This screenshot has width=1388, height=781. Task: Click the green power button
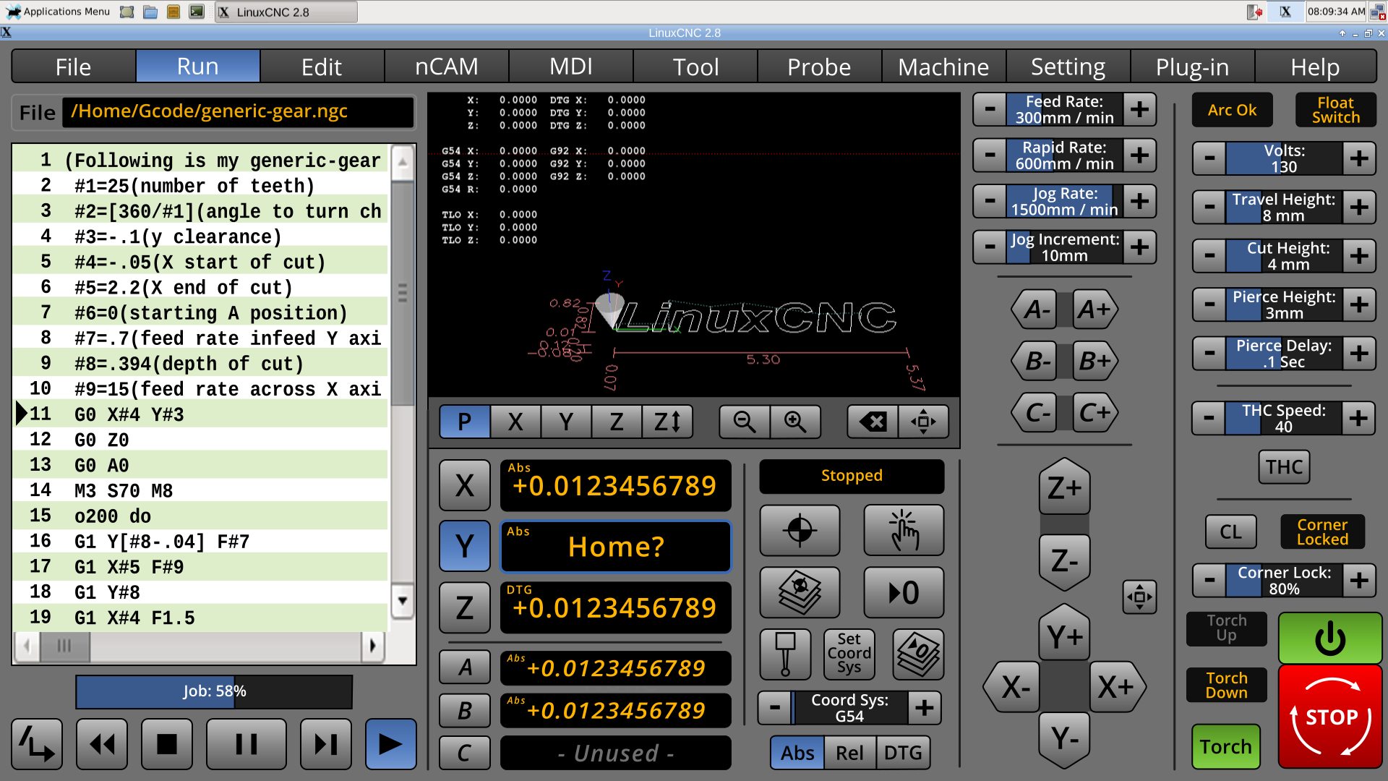coord(1330,639)
